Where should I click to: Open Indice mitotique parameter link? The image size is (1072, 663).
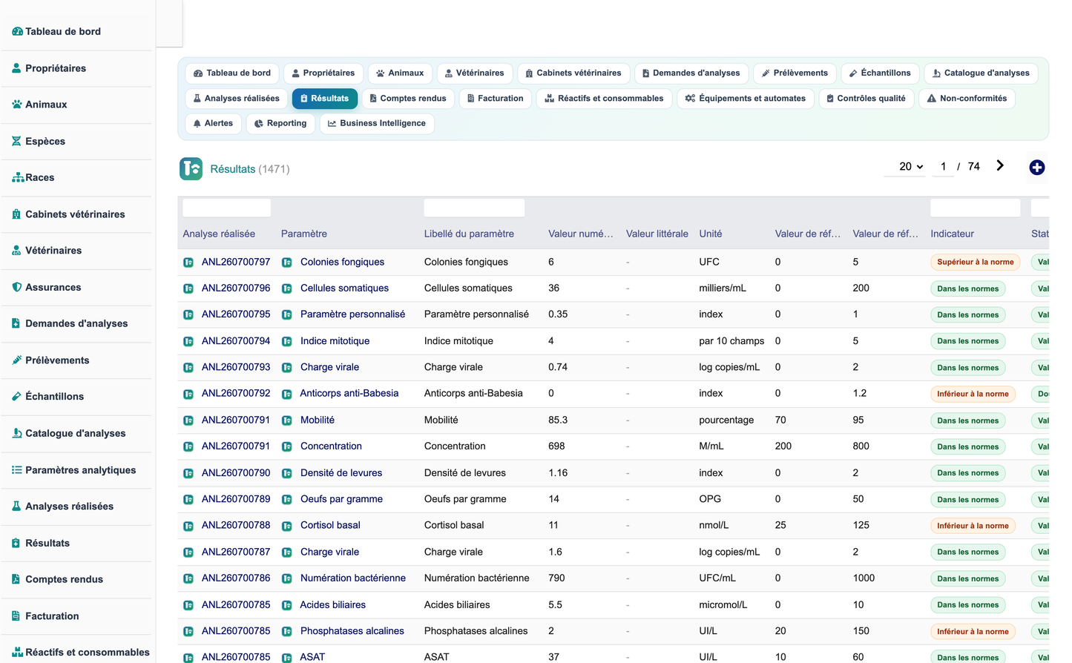pyautogui.click(x=335, y=341)
